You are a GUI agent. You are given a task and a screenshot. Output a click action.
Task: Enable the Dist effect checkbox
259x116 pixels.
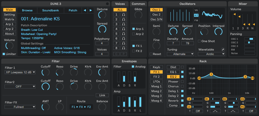(x=183, y=67)
